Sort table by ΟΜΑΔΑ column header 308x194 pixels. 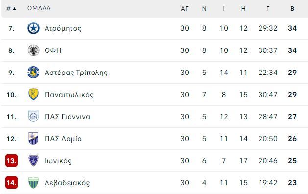tap(39, 8)
